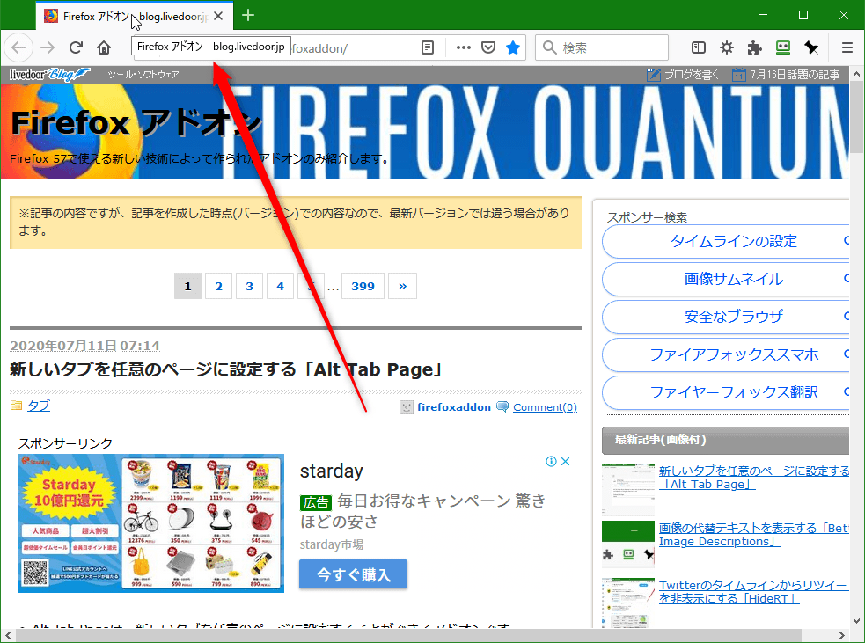Screen dimensions: 865x643
Task: Reload the current page
Action: click(x=76, y=47)
